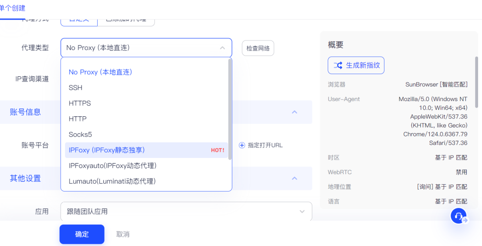This screenshot has height=246, width=482.
Task: Click the 时区 基于 IP 匹配 value
Action: [x=451, y=158]
